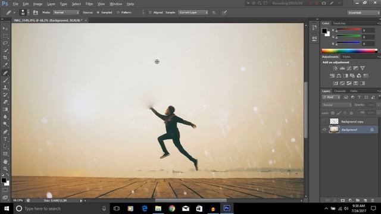Viewport: 381px width, 214px height.
Task: Add a Color Balance adjustment
Action: click(x=339, y=75)
